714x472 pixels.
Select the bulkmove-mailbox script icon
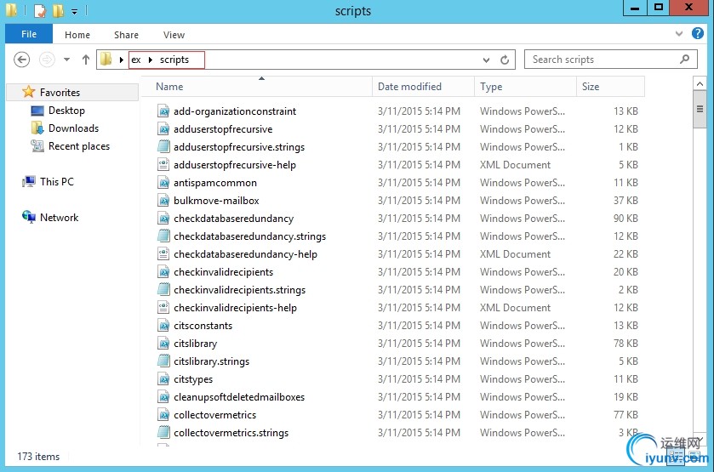(x=163, y=200)
